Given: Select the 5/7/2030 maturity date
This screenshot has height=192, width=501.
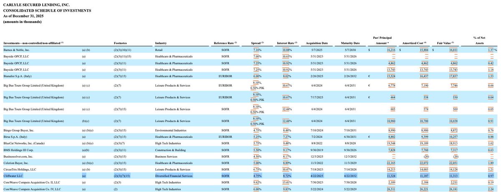Looking at the screenshot, I should tap(351, 50).
